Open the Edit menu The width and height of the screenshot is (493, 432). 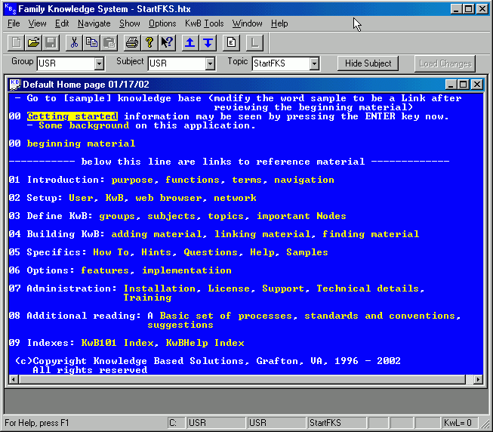(62, 23)
